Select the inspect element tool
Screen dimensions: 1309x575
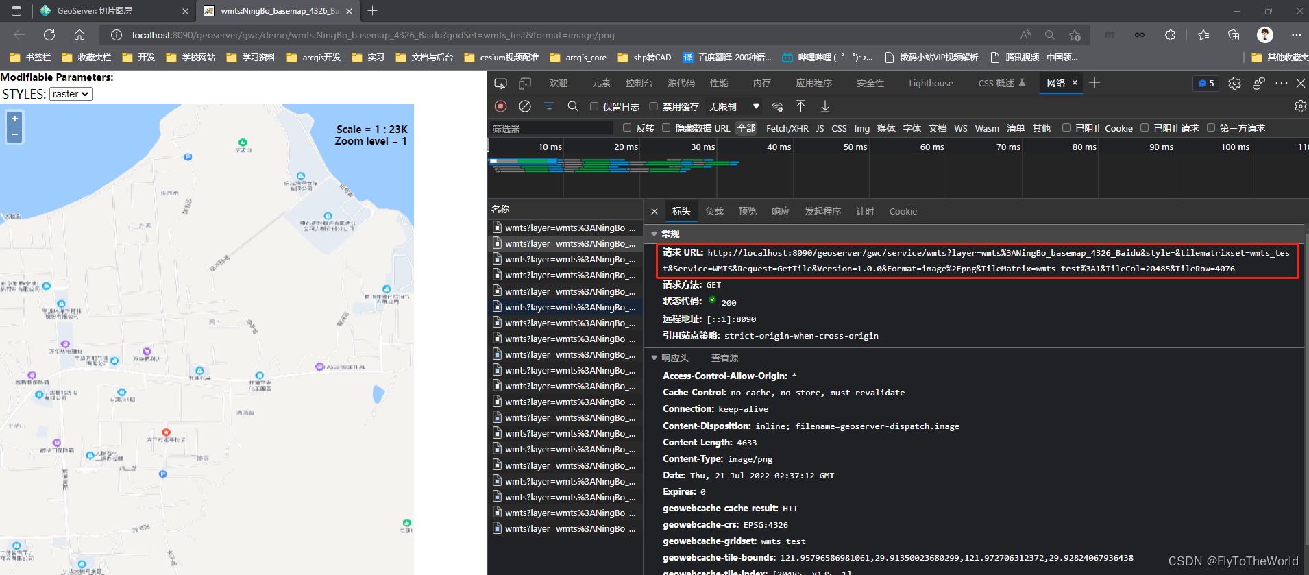pyautogui.click(x=500, y=83)
